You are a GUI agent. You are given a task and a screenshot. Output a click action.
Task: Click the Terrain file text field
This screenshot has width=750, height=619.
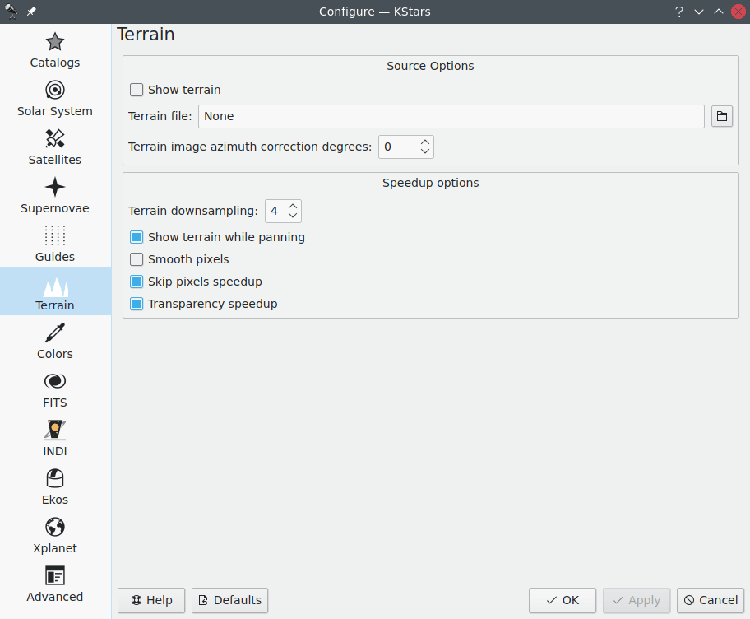[451, 116]
